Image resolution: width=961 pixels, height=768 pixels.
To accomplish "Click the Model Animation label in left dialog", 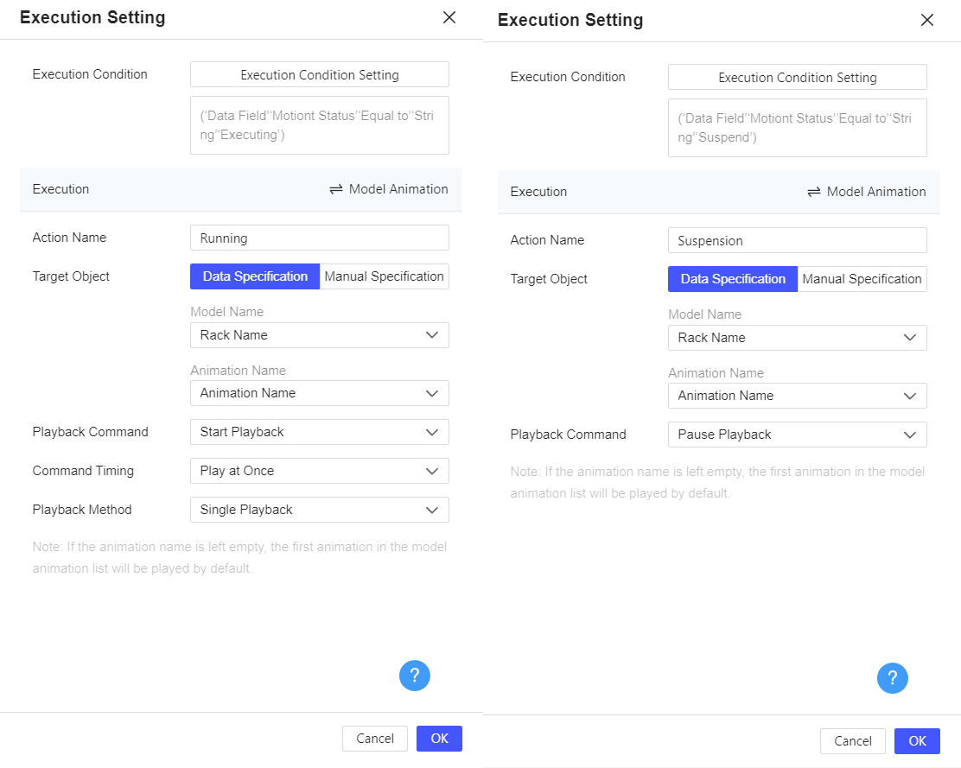I will click(x=398, y=189).
